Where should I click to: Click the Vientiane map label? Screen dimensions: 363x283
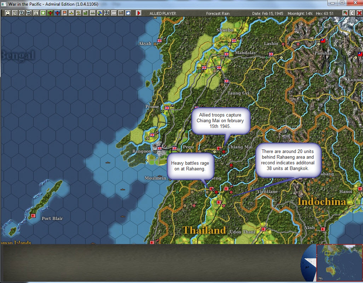pyautogui.click(x=267, y=192)
